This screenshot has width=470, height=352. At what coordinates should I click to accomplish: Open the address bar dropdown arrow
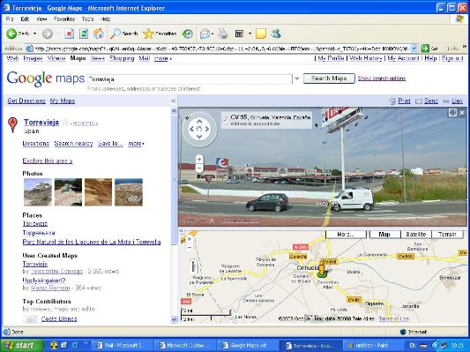pyautogui.click(x=414, y=49)
